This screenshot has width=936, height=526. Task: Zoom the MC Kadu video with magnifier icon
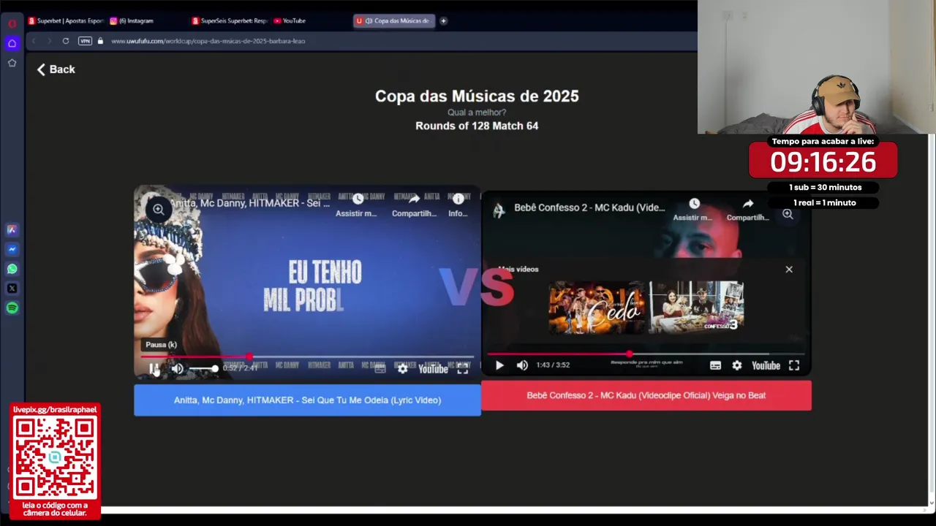(x=788, y=214)
